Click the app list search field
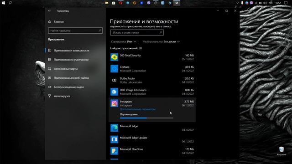 [137, 32]
